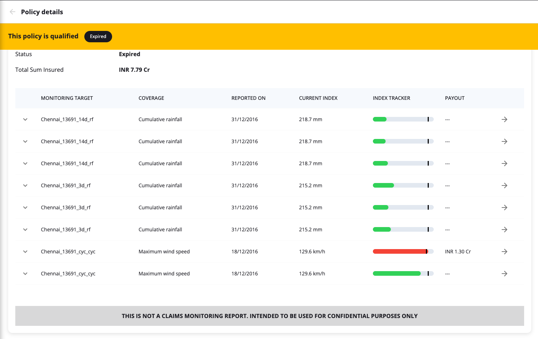Click the confidential disclaimer banner at bottom
This screenshot has height=339, width=538.
[269, 316]
